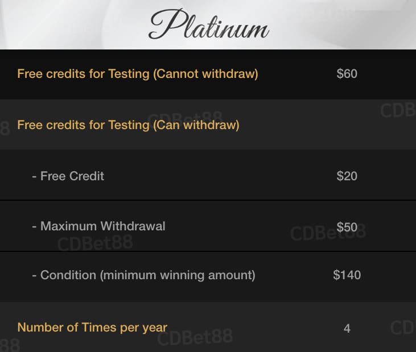Click the Platinum tier heading

coord(209,24)
